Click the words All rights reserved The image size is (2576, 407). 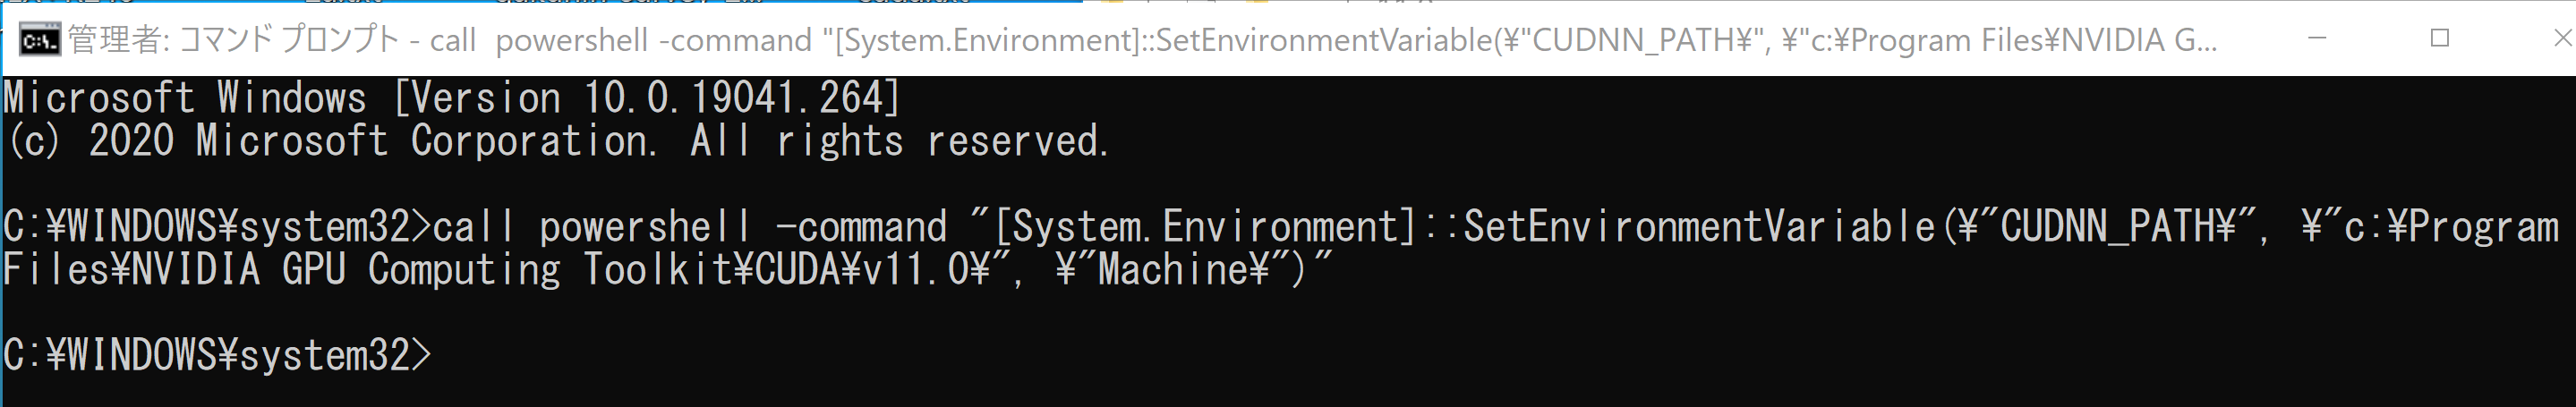(899, 141)
